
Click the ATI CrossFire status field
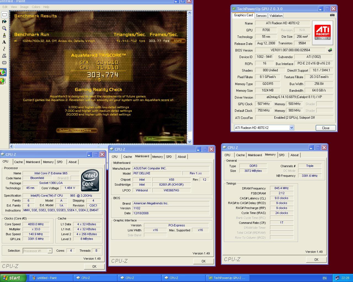point(294,118)
